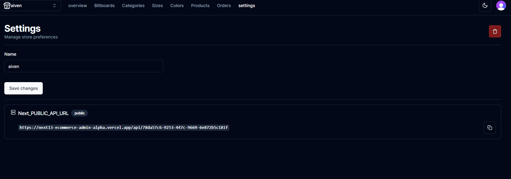
Task: Delete the store using the red trash button
Action: [x=495, y=31]
